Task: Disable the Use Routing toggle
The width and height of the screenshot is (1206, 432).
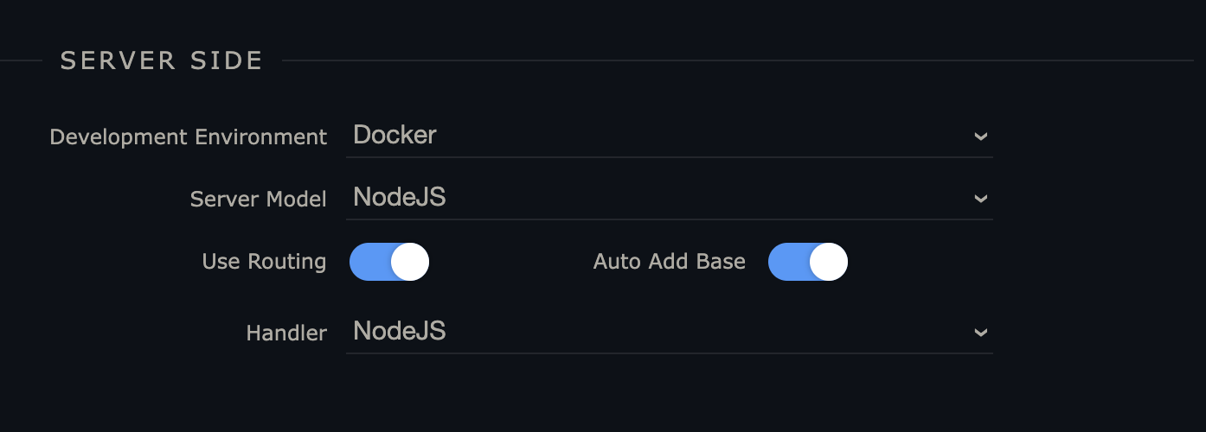Action: pos(389,262)
